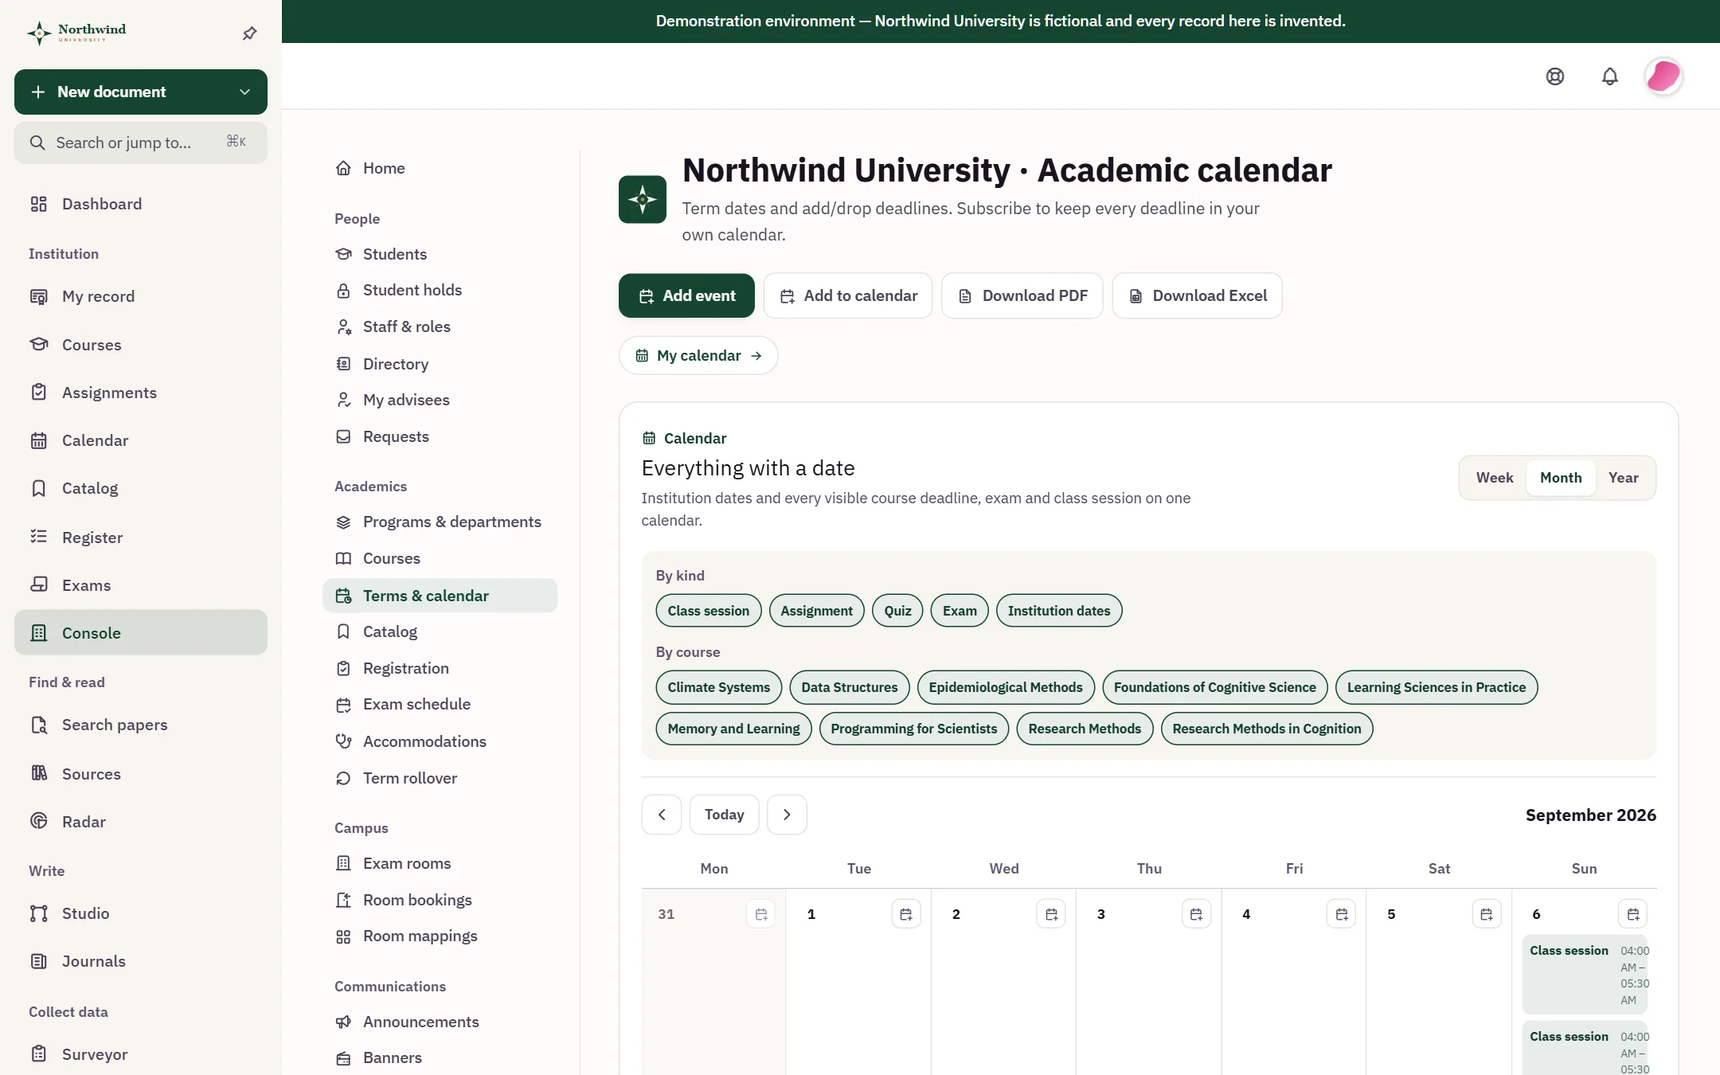The width and height of the screenshot is (1720, 1075).
Task: Go to previous month arrow
Action: [x=662, y=815]
